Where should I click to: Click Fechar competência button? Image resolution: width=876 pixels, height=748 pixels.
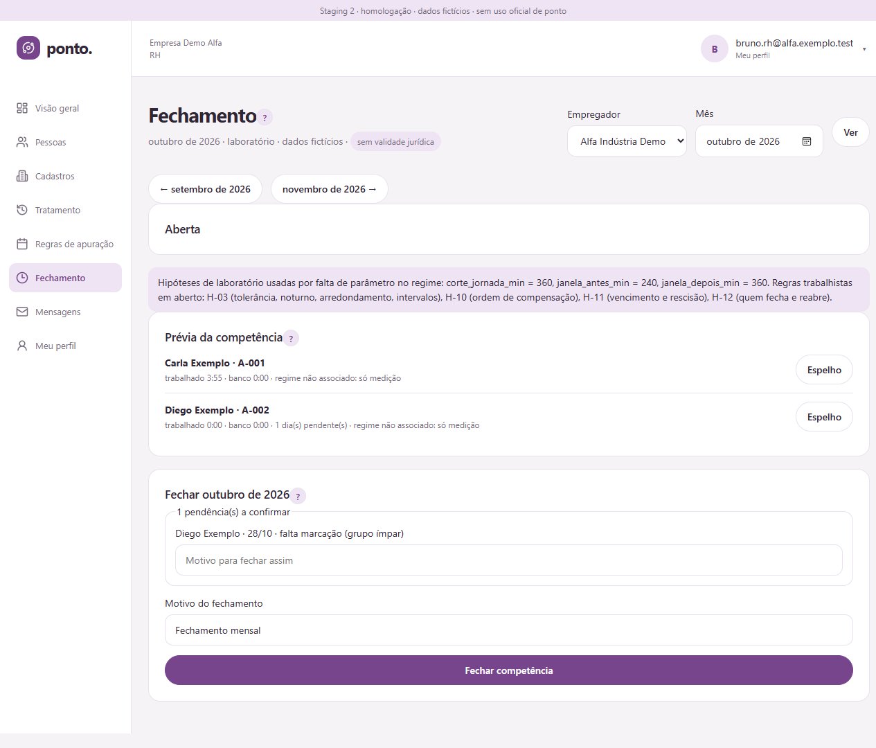tap(509, 670)
